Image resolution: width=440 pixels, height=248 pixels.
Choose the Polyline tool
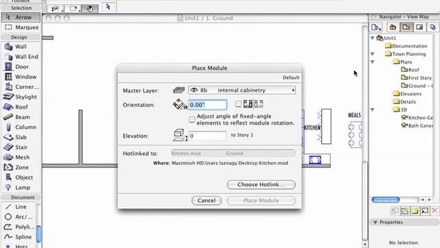tap(19, 227)
